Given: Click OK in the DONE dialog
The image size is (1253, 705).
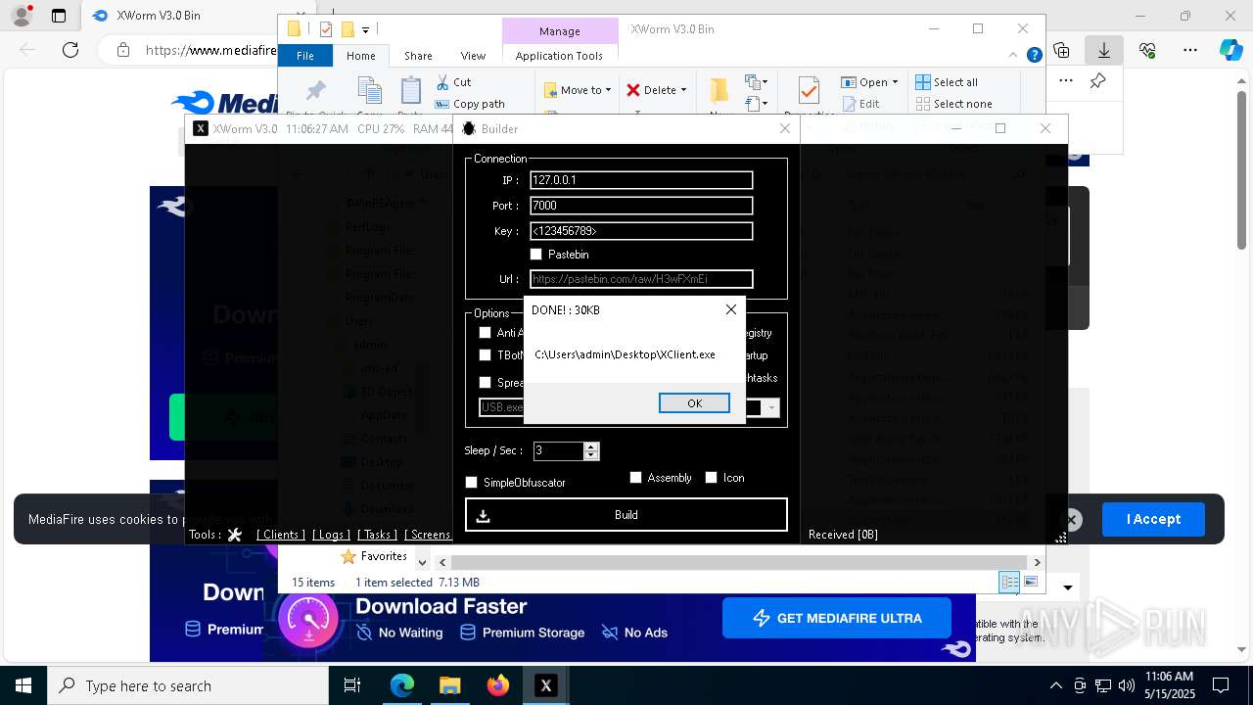Looking at the screenshot, I should [694, 403].
